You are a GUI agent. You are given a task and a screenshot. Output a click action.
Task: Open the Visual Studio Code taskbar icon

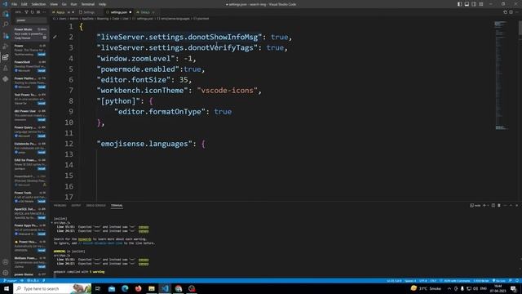pyautogui.click(x=165, y=288)
